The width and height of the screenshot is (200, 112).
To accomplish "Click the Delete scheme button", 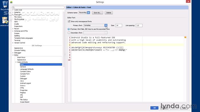I will 109,13.
